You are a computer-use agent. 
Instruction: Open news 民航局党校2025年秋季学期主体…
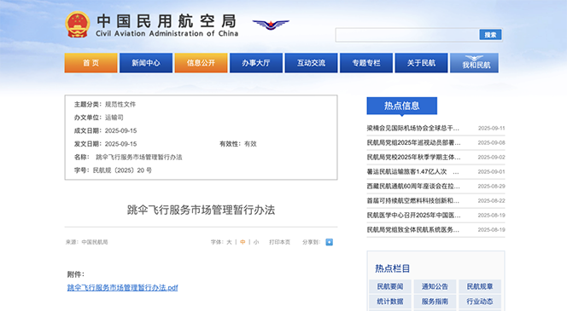click(413, 157)
